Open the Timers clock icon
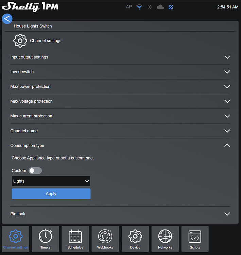241x255 pixels. click(45, 236)
